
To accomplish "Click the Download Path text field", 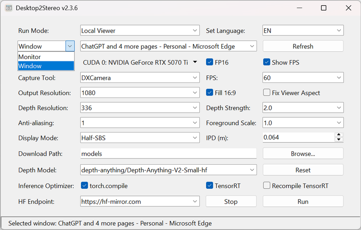I will point(168,154).
